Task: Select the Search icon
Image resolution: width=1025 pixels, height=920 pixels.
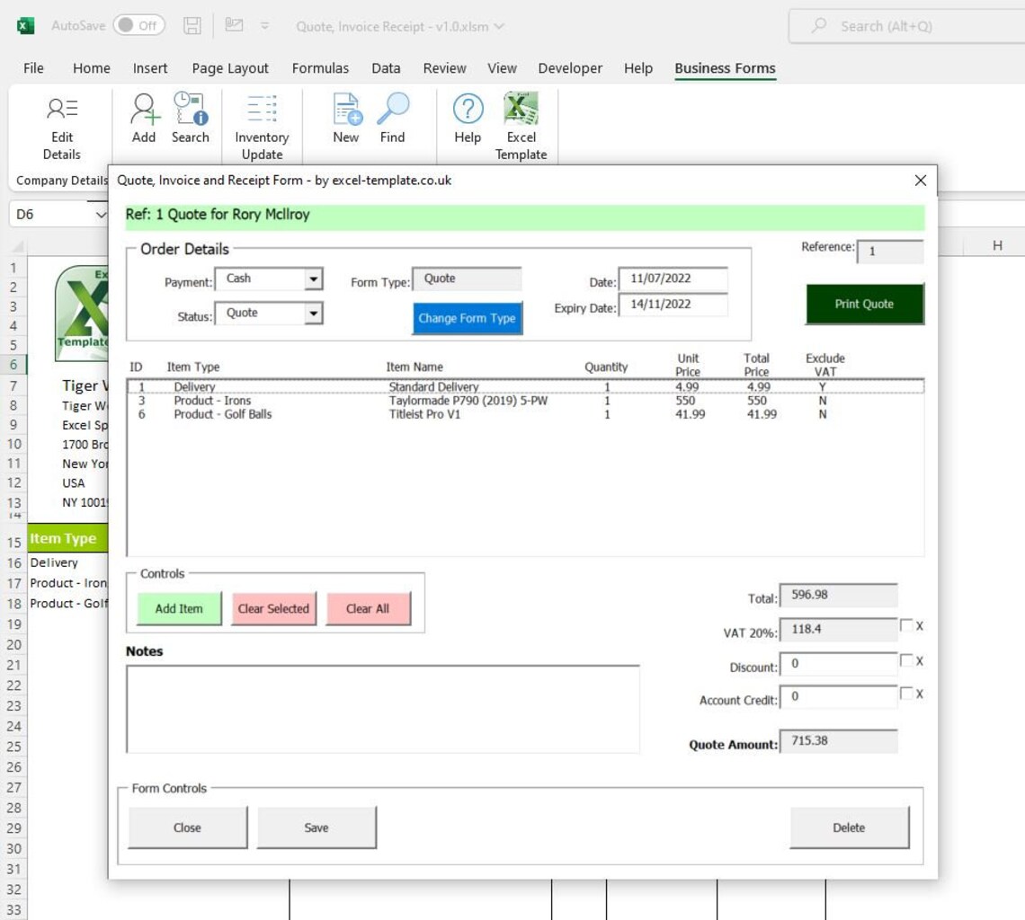Action: 191,117
